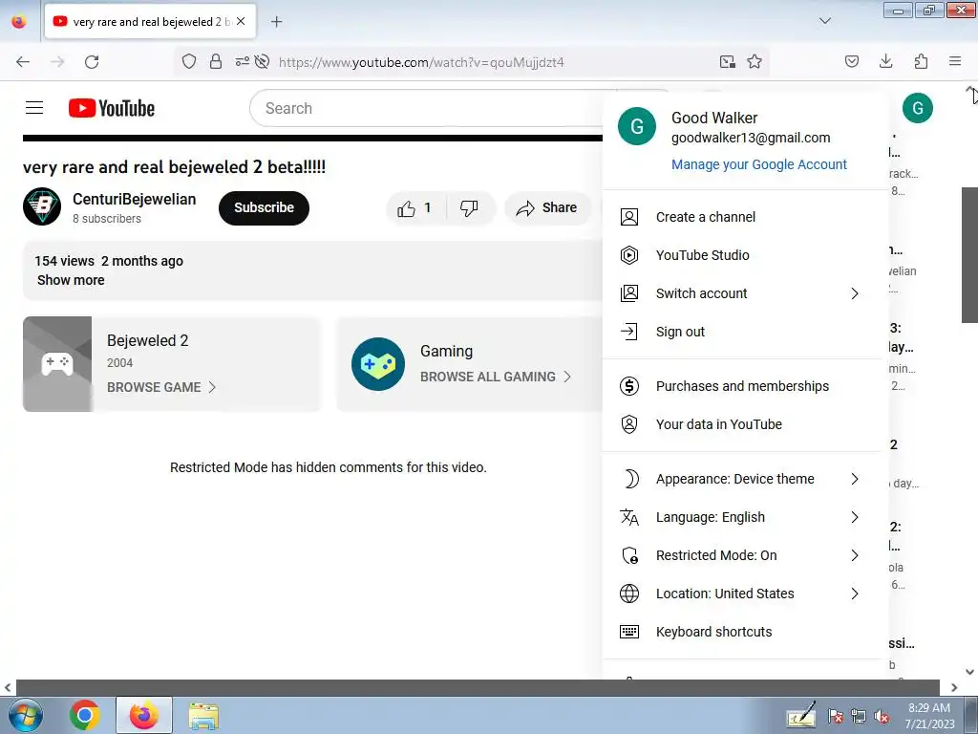Click the Firefox back arrow button
This screenshot has width=978, height=734.
point(23,62)
